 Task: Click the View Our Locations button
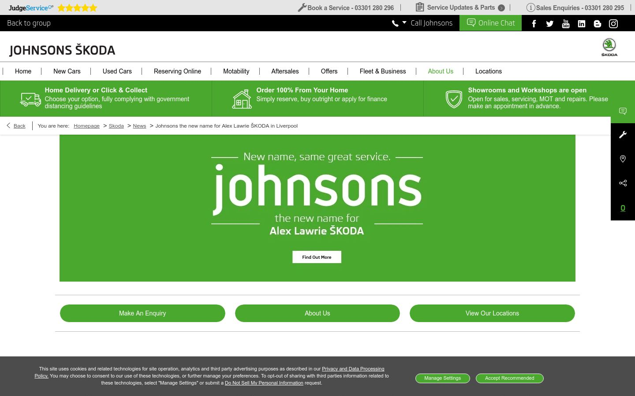click(x=492, y=313)
